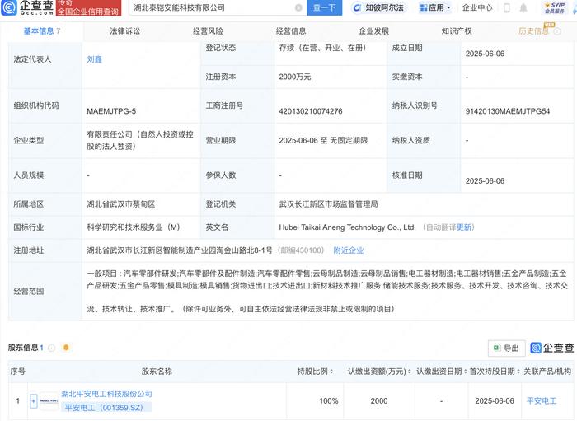The height and width of the screenshot is (421, 577).
Task: Click 更新 link next to English name
Action: click(x=463, y=227)
